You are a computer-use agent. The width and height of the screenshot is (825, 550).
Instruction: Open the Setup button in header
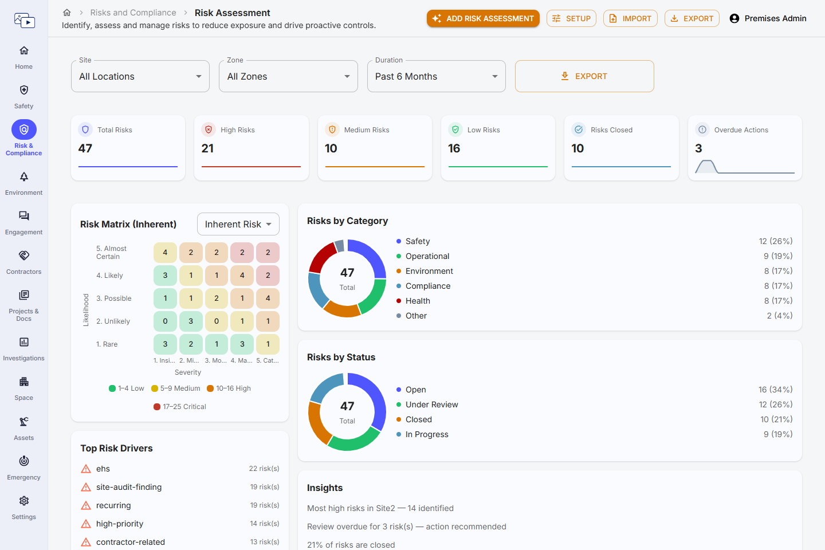point(571,18)
